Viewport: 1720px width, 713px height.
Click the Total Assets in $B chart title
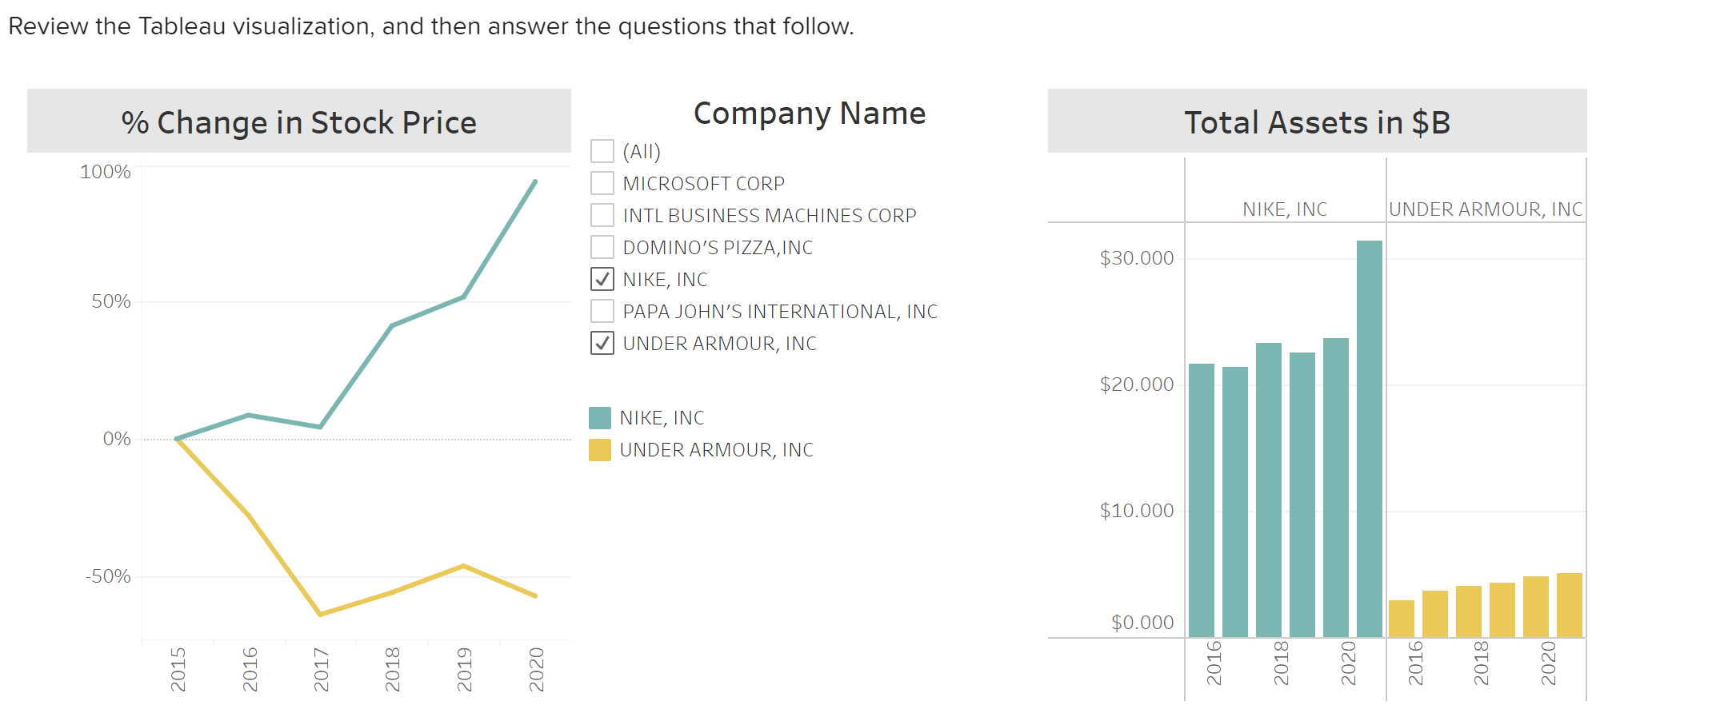pyautogui.click(x=1317, y=122)
